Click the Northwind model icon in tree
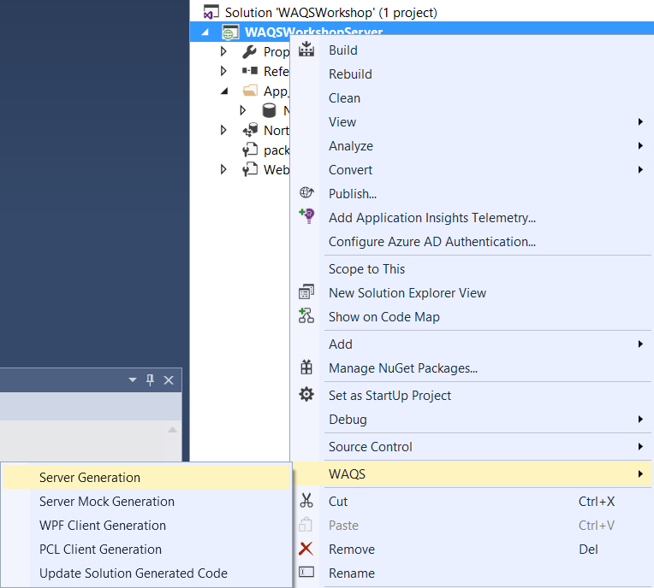Viewport: 654px width, 588px height. click(x=250, y=130)
